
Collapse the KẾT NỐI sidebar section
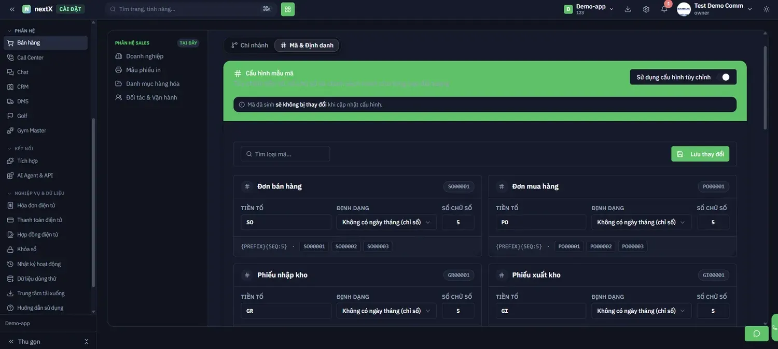point(21,149)
